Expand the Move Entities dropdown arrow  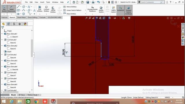(x=86, y=14)
